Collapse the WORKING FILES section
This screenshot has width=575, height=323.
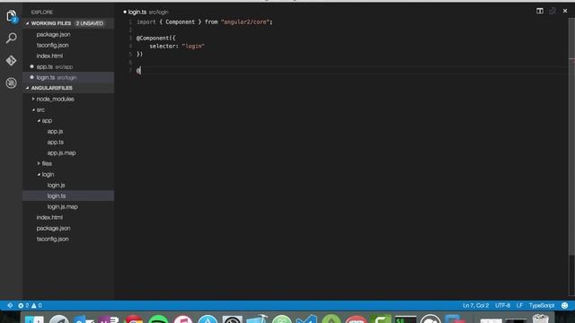28,23
